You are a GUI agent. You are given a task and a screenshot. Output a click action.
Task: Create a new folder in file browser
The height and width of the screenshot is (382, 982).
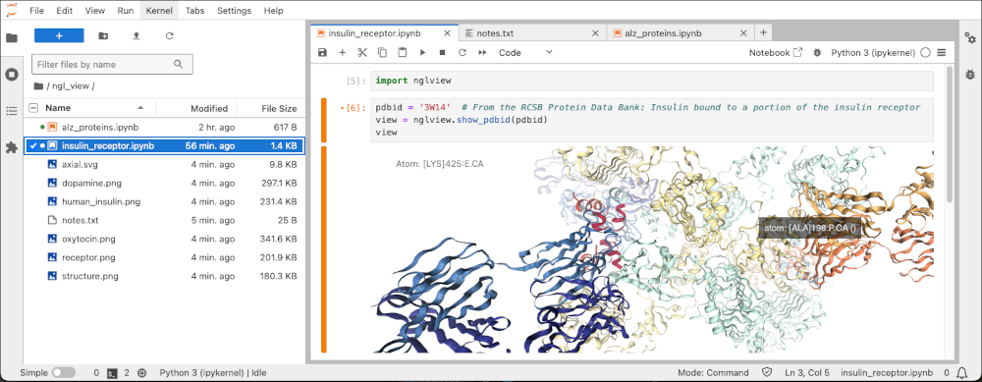(103, 35)
